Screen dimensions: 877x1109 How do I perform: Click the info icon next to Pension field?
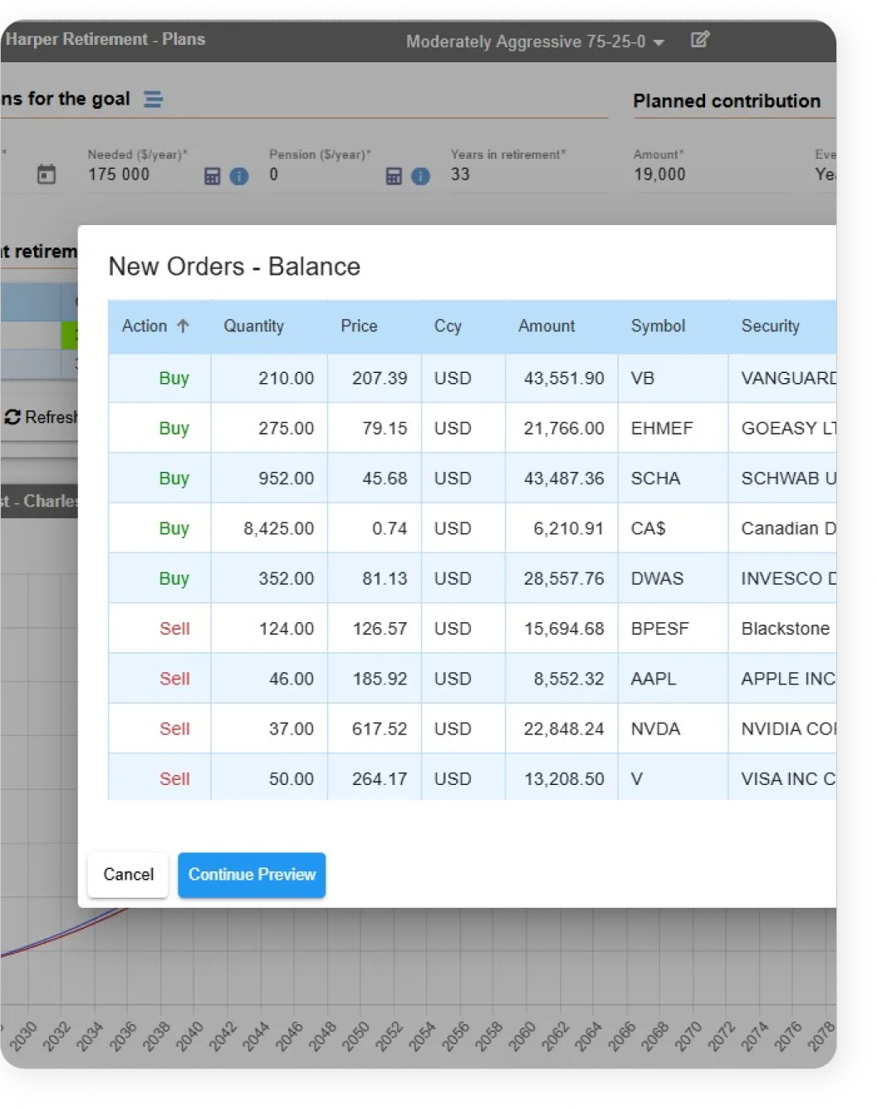419,176
